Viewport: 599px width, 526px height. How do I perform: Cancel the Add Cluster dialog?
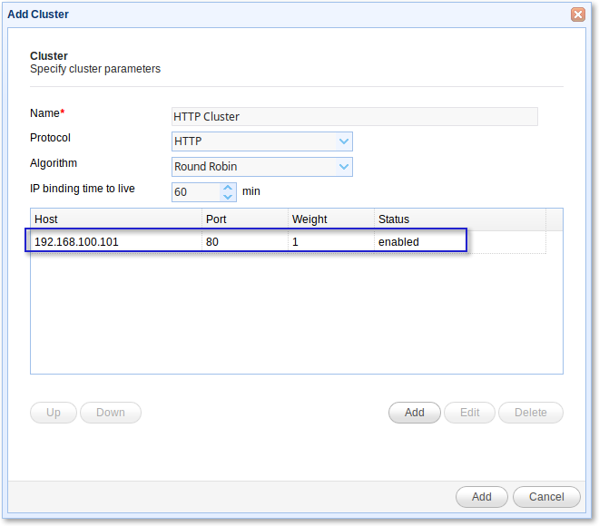[546, 497]
